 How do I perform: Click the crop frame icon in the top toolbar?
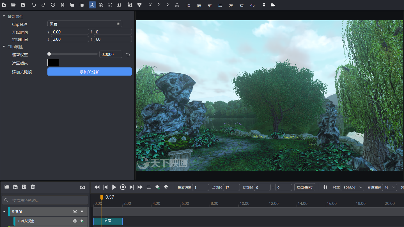(x=130, y=5)
